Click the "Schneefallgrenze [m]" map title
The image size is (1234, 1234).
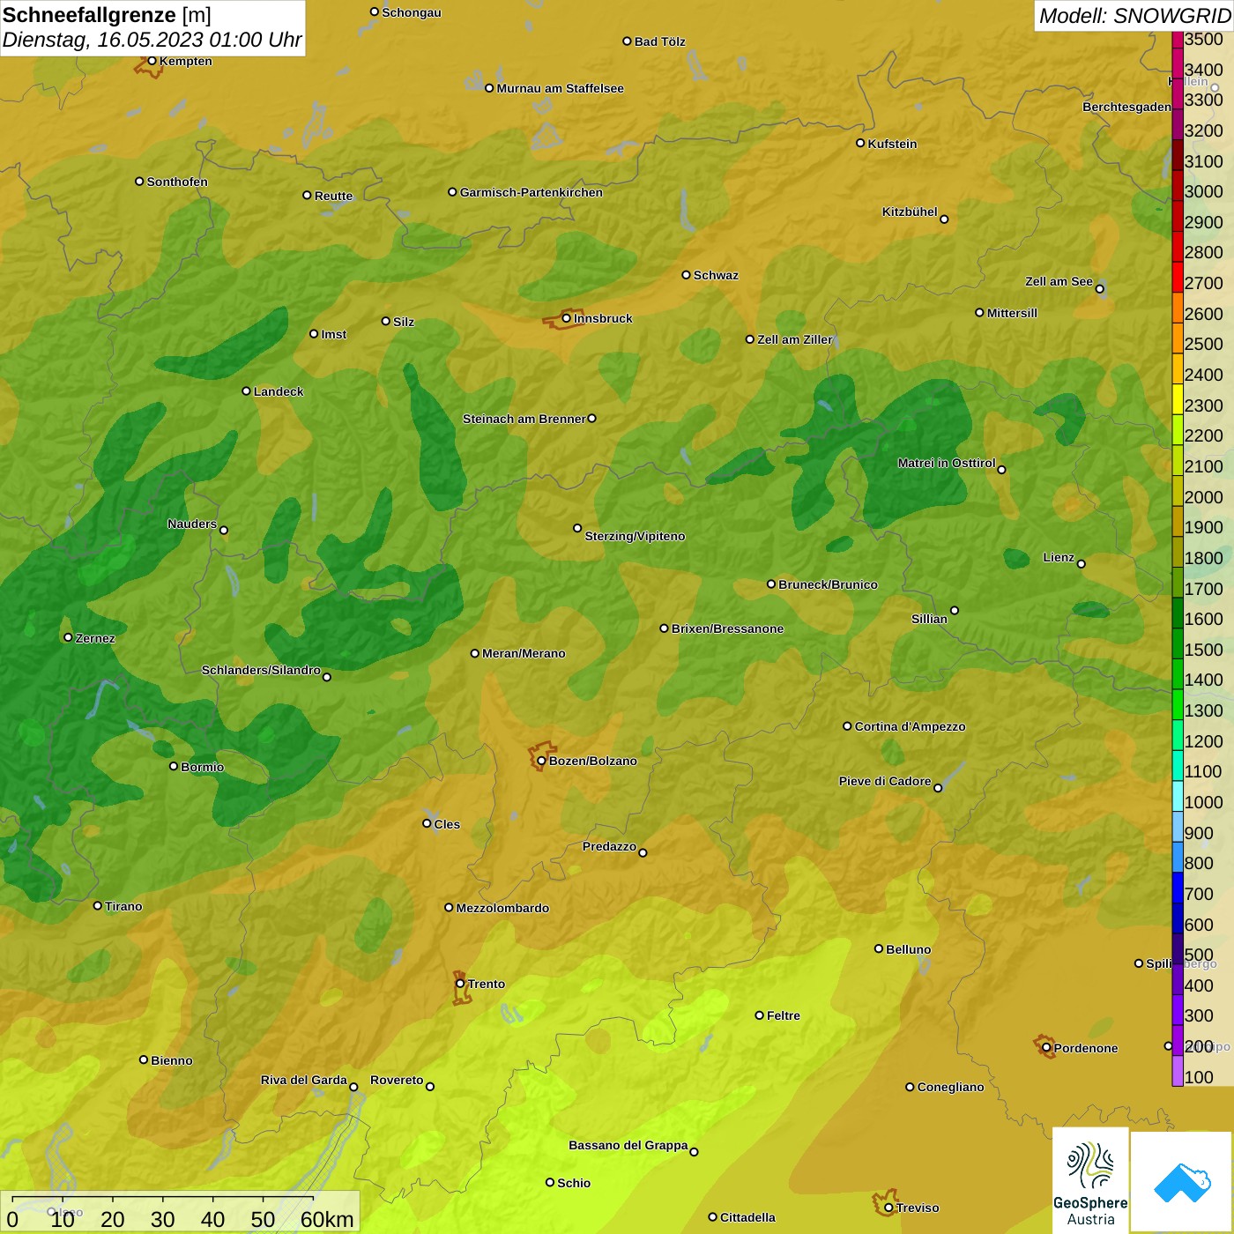click(x=107, y=15)
